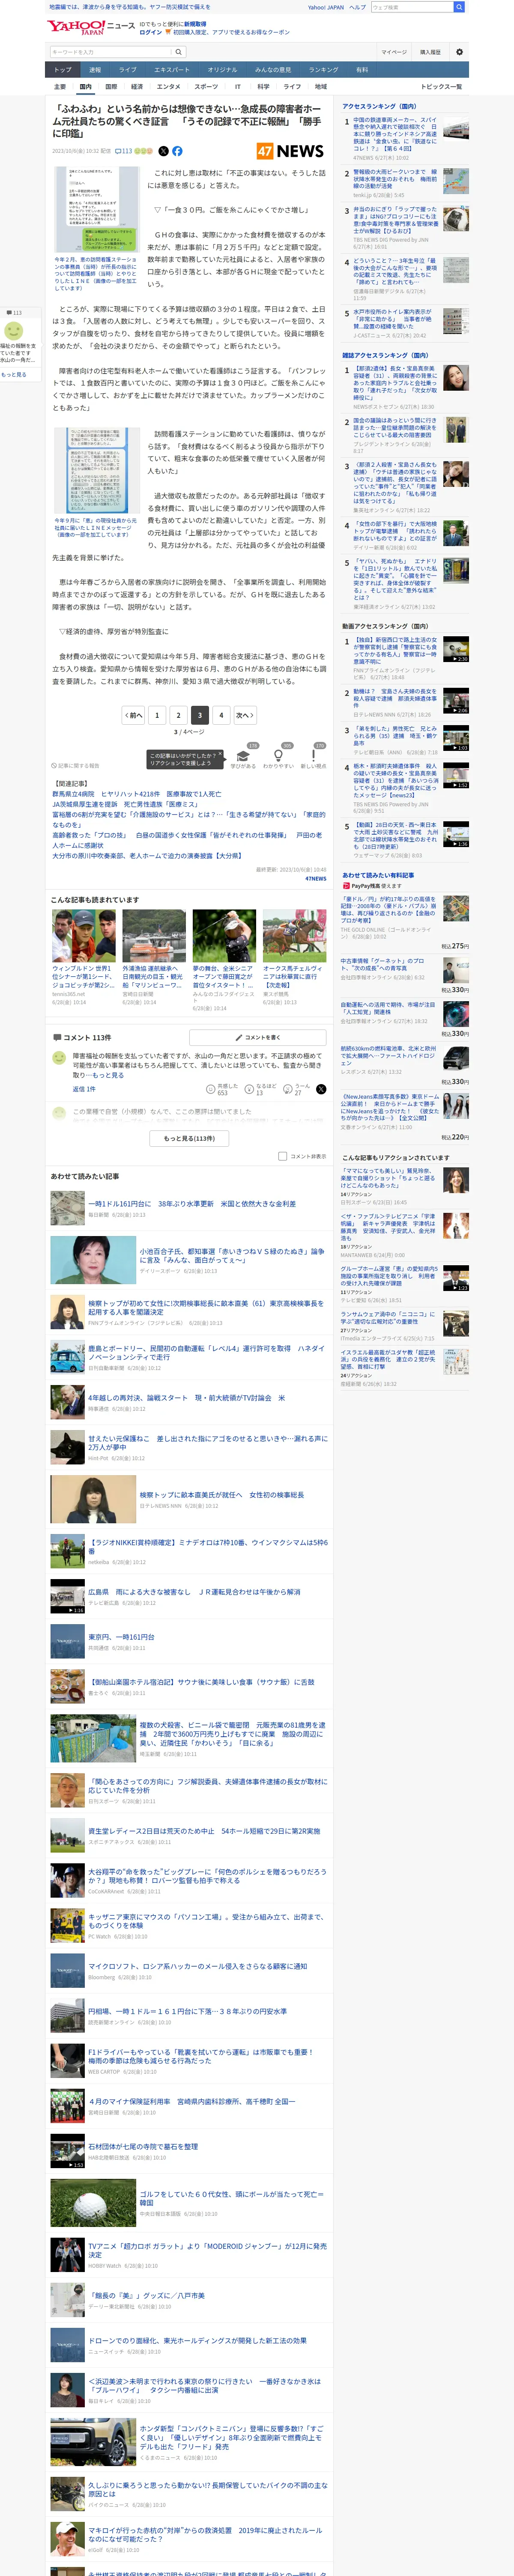Open the first LINE message screenshot image
The width and height of the screenshot is (514, 2576).
(x=97, y=210)
